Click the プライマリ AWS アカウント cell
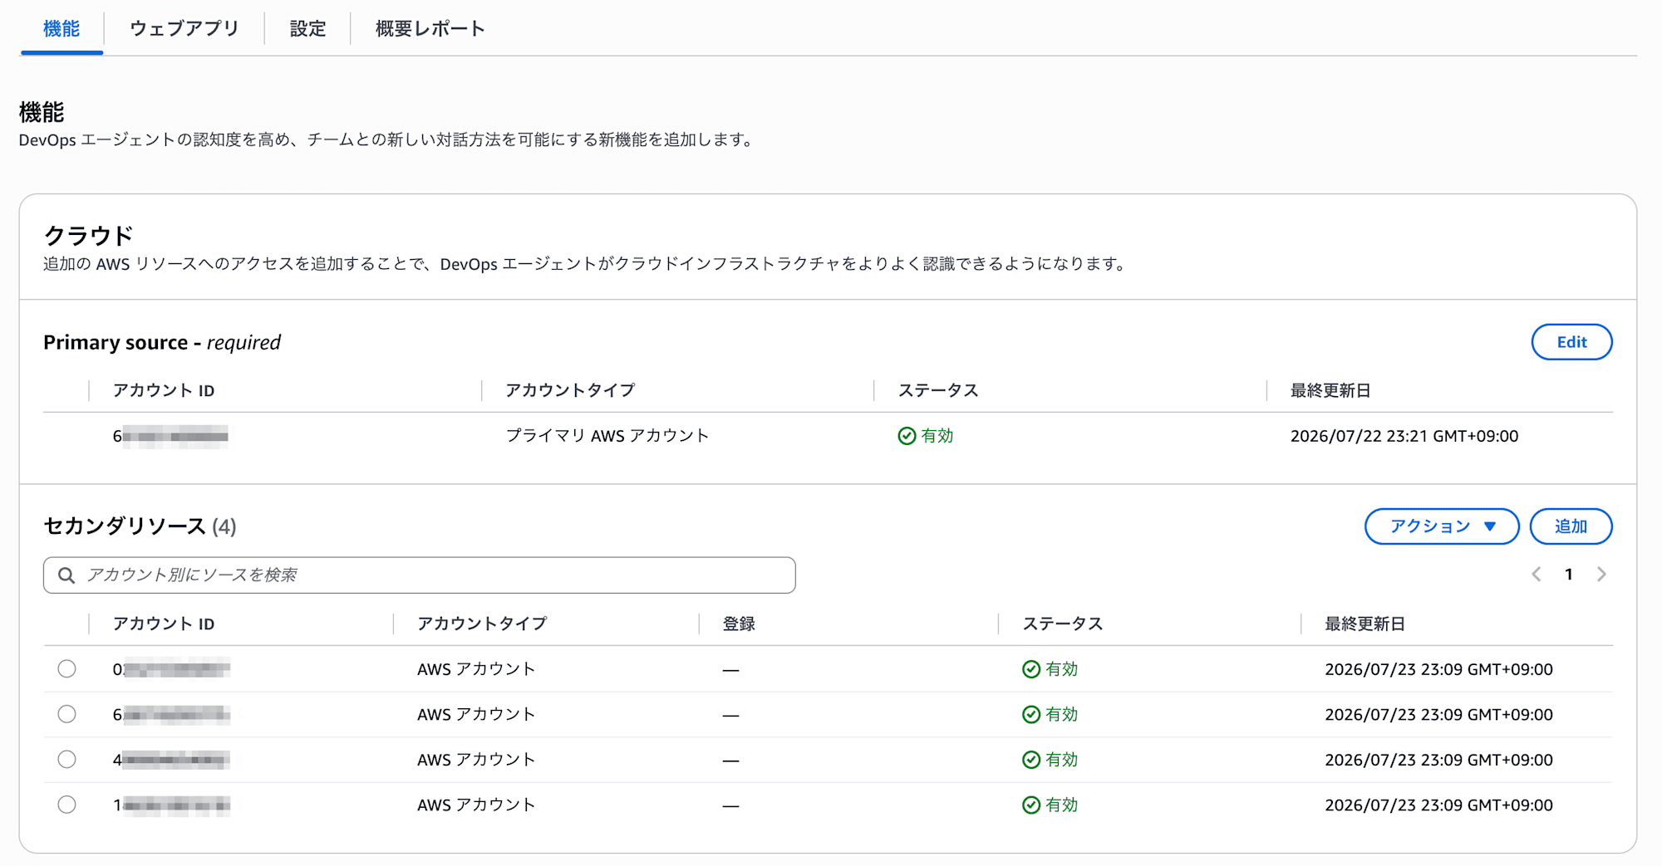 (607, 436)
